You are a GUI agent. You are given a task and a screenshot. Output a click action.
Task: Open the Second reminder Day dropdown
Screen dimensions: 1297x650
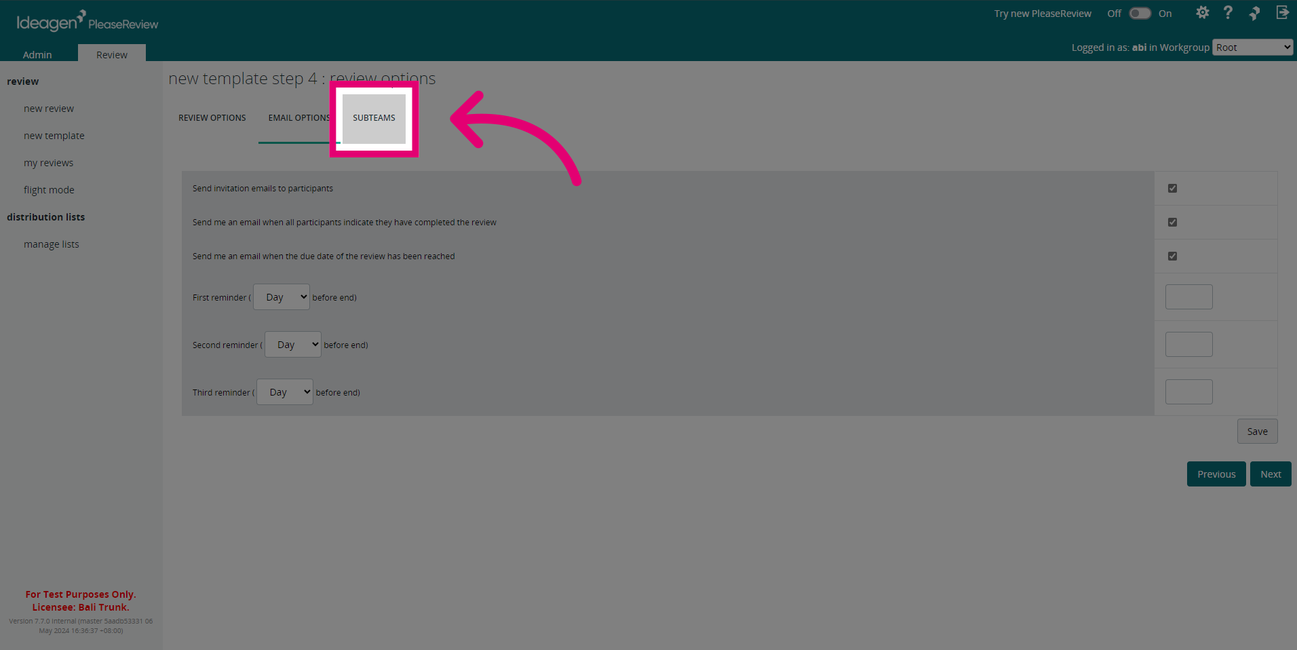pos(293,345)
